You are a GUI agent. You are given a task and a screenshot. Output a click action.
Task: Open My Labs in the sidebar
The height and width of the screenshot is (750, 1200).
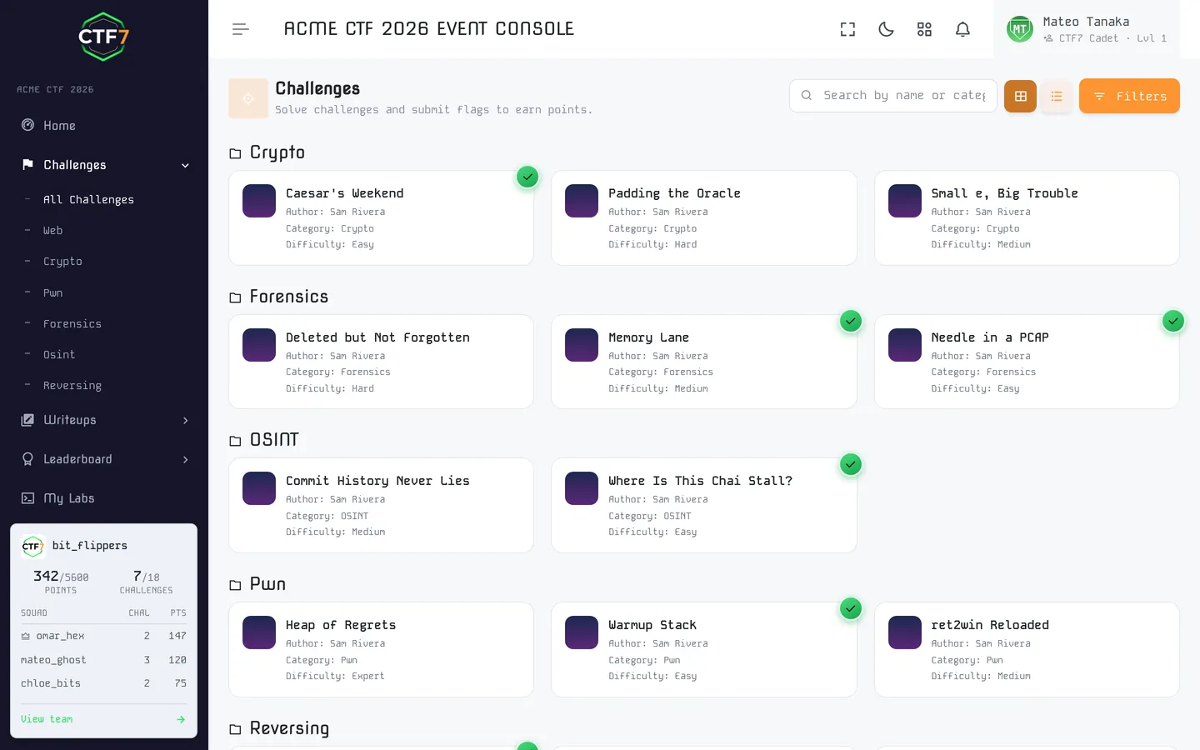pyautogui.click(x=104, y=498)
